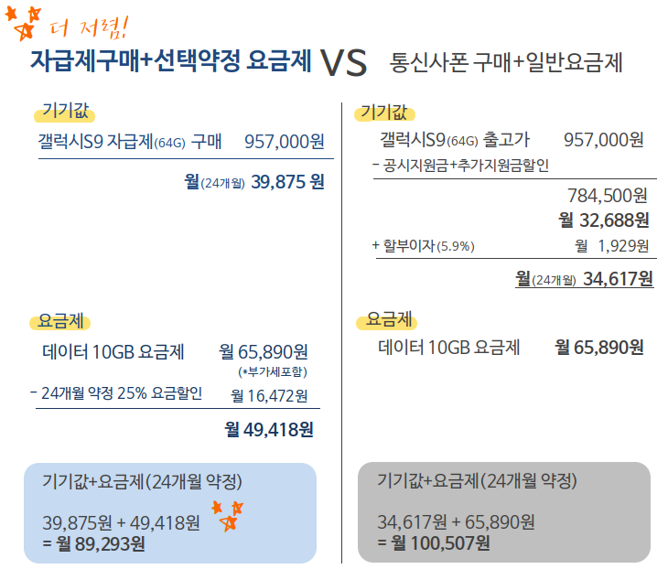
Task: Click the gray box total 월 100,507원
Action: click(434, 543)
